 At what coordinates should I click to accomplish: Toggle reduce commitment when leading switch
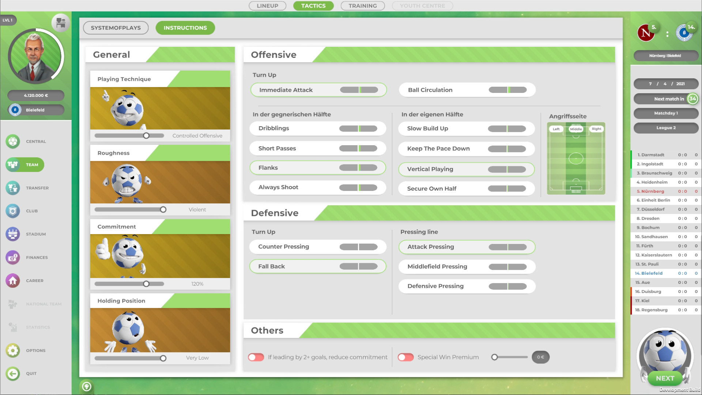[256, 357]
